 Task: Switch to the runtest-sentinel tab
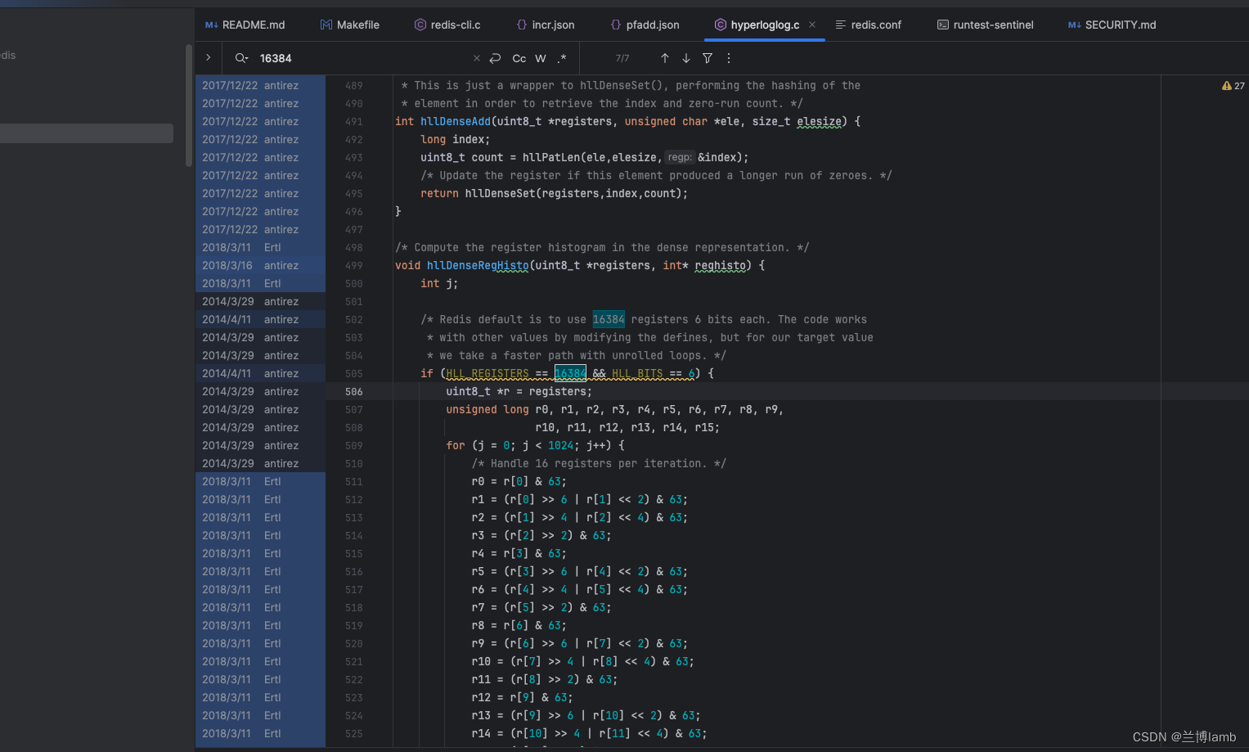985,25
